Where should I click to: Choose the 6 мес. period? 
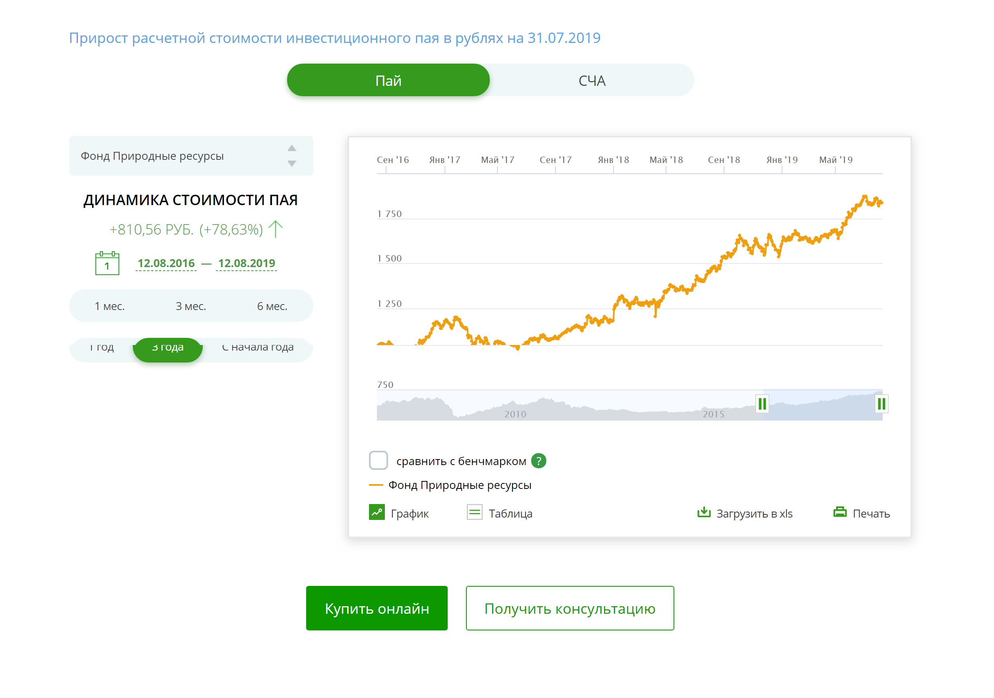pos(272,306)
